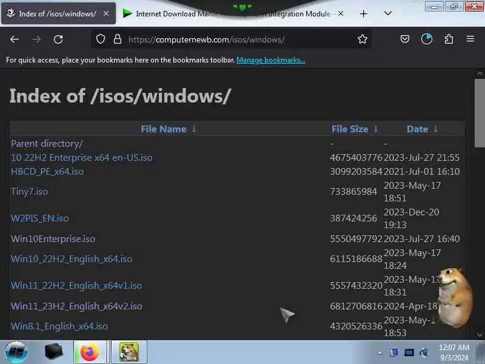Open the Firefox account circular icon

(427, 39)
